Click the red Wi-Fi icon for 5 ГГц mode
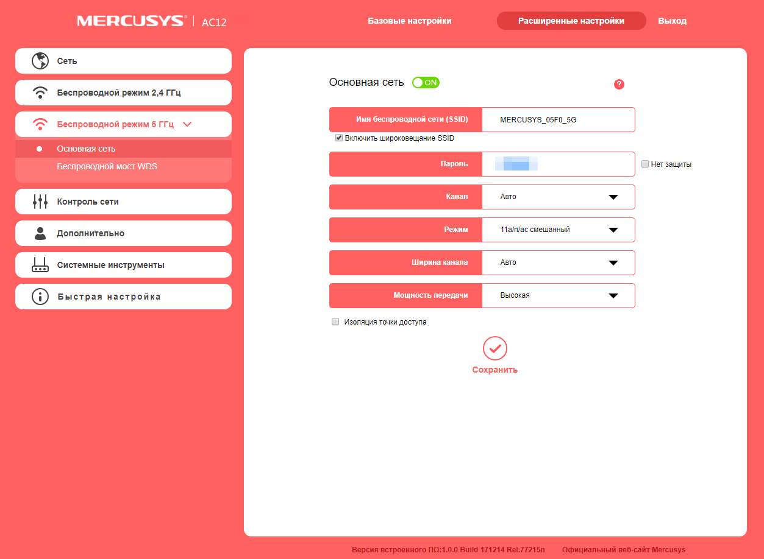The width and height of the screenshot is (764, 559). coord(40,124)
